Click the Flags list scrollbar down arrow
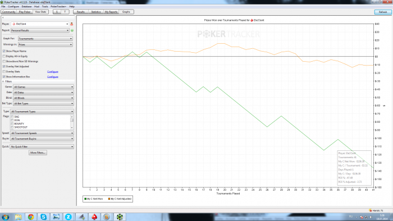This screenshot has height=221, width=393. 72,128
